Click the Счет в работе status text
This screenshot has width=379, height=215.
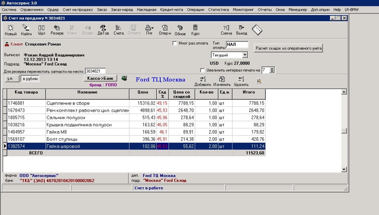(x=149, y=188)
